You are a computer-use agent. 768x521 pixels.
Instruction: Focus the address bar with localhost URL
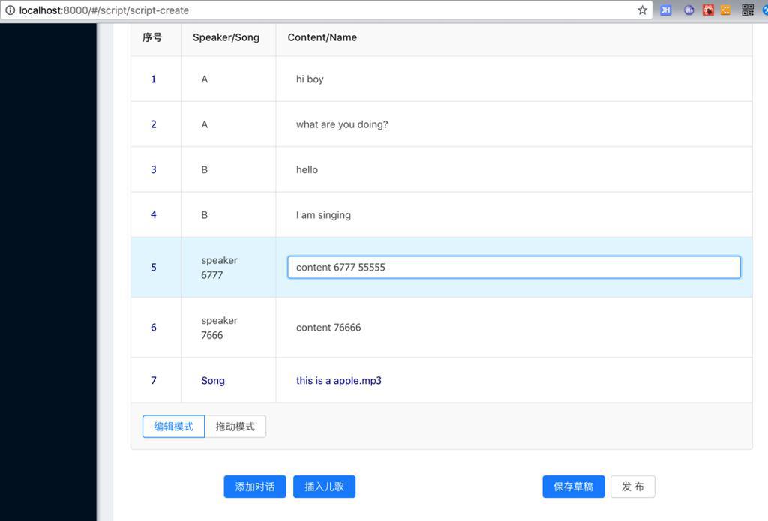coord(325,10)
